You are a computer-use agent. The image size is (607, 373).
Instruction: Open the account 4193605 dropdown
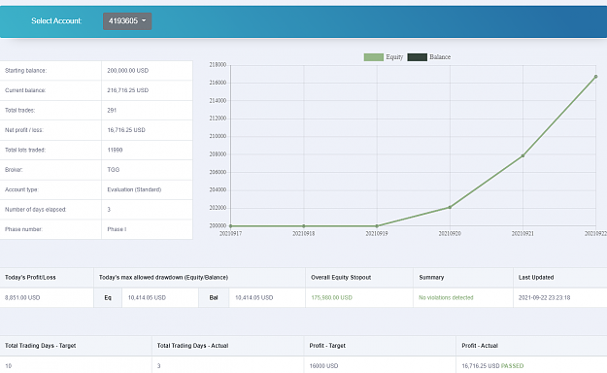coord(127,21)
